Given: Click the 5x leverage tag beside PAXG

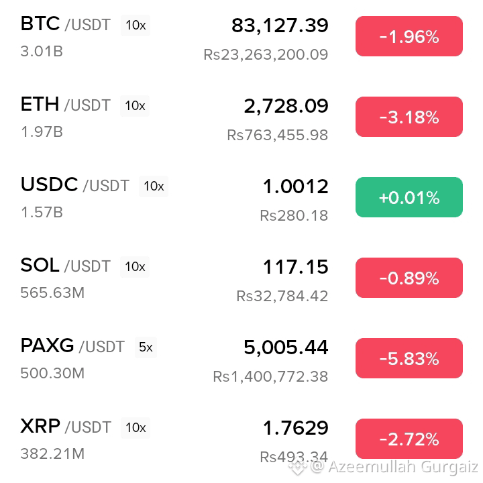Looking at the screenshot, I should [146, 347].
